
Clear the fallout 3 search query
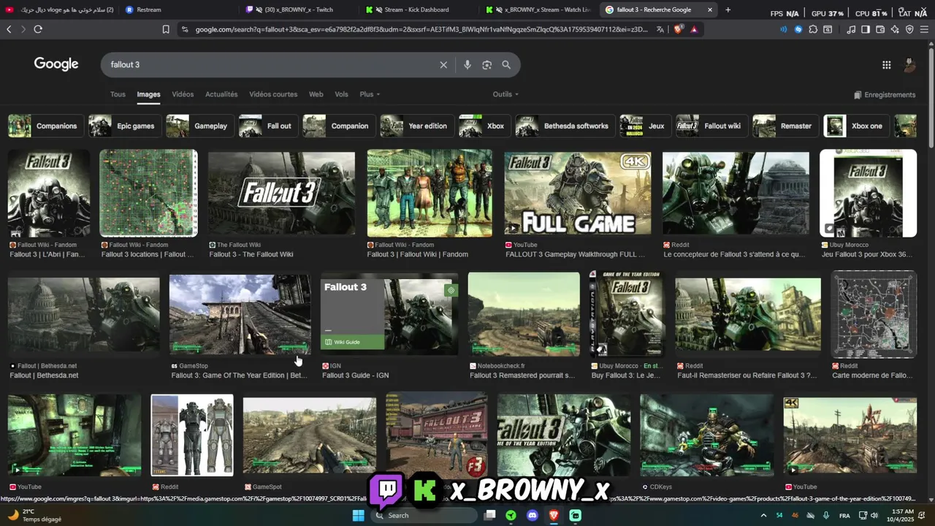tap(443, 65)
